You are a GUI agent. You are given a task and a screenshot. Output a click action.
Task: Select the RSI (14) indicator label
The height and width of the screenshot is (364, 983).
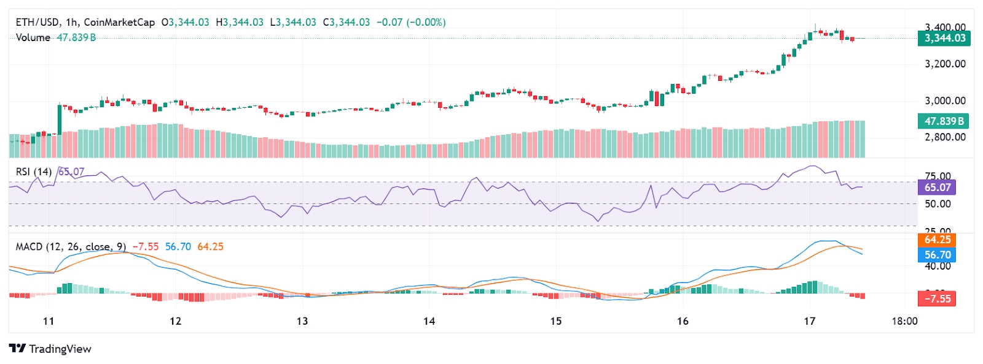(x=34, y=172)
